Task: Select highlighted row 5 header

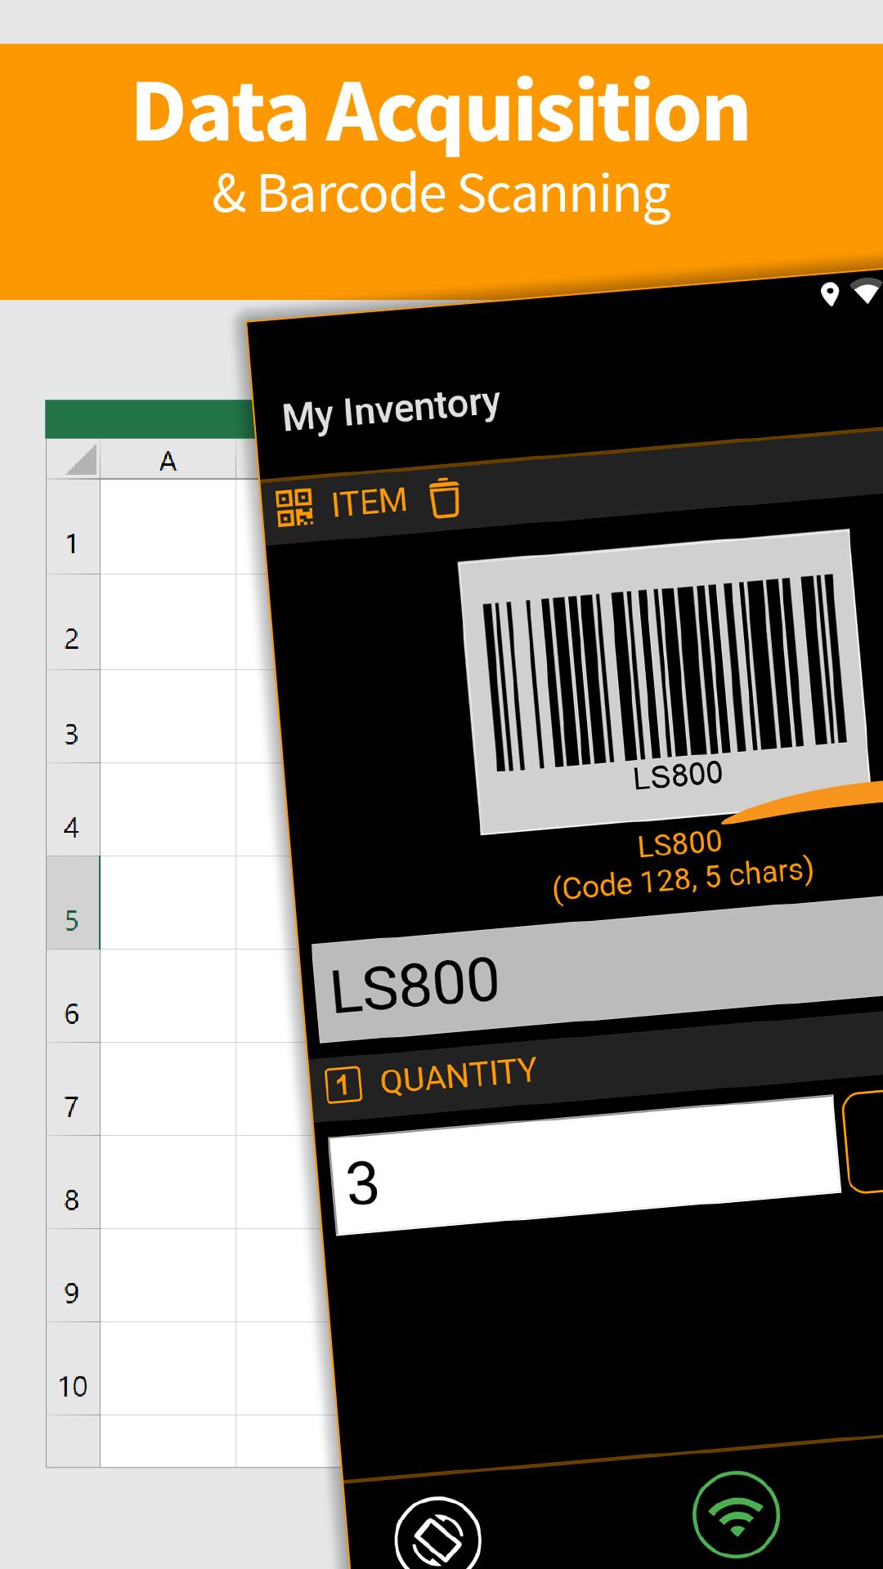Action: point(73,903)
